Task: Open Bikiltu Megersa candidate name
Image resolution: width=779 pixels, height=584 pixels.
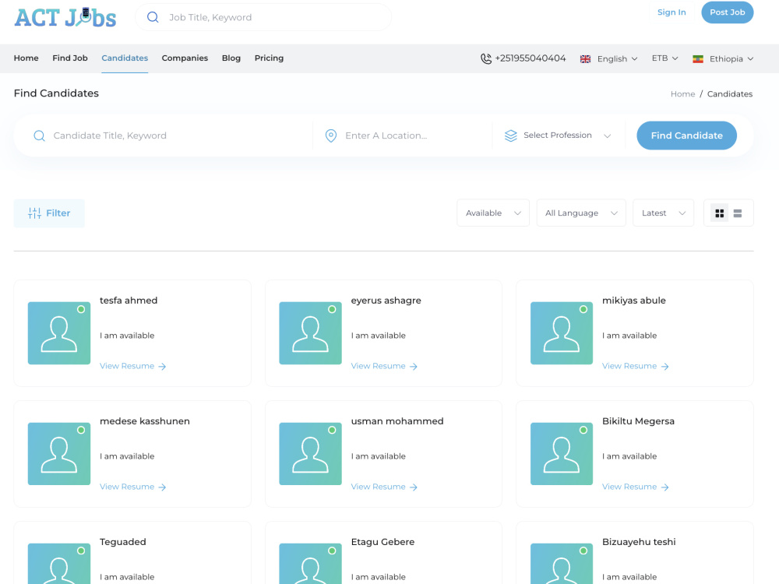Action: (x=639, y=421)
